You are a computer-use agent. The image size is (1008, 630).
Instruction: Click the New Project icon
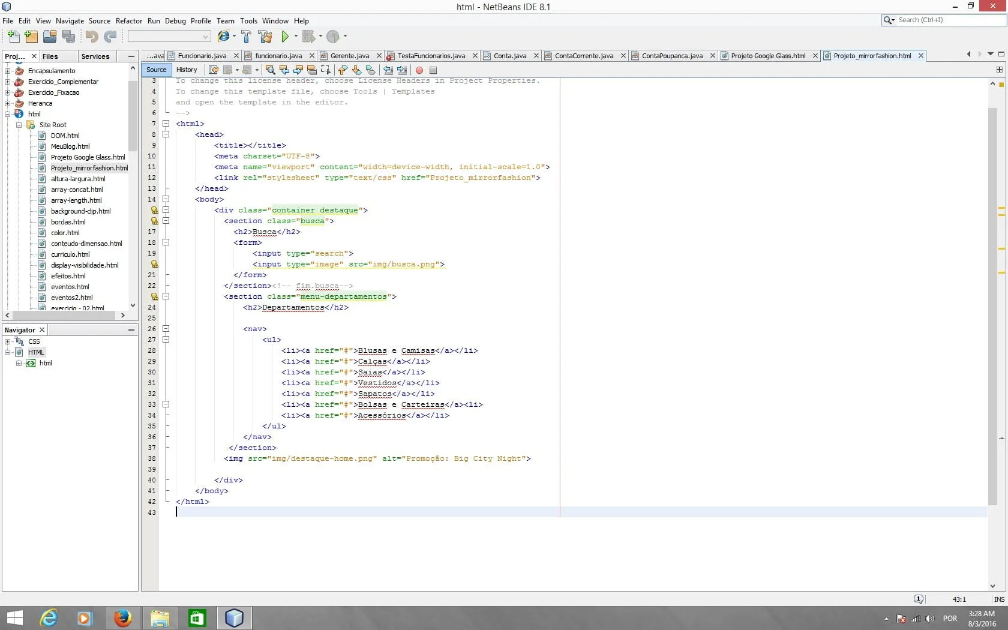[x=31, y=37]
